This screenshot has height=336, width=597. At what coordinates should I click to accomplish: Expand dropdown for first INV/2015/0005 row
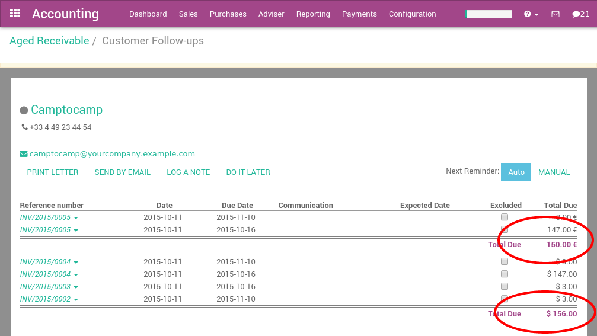(76, 218)
